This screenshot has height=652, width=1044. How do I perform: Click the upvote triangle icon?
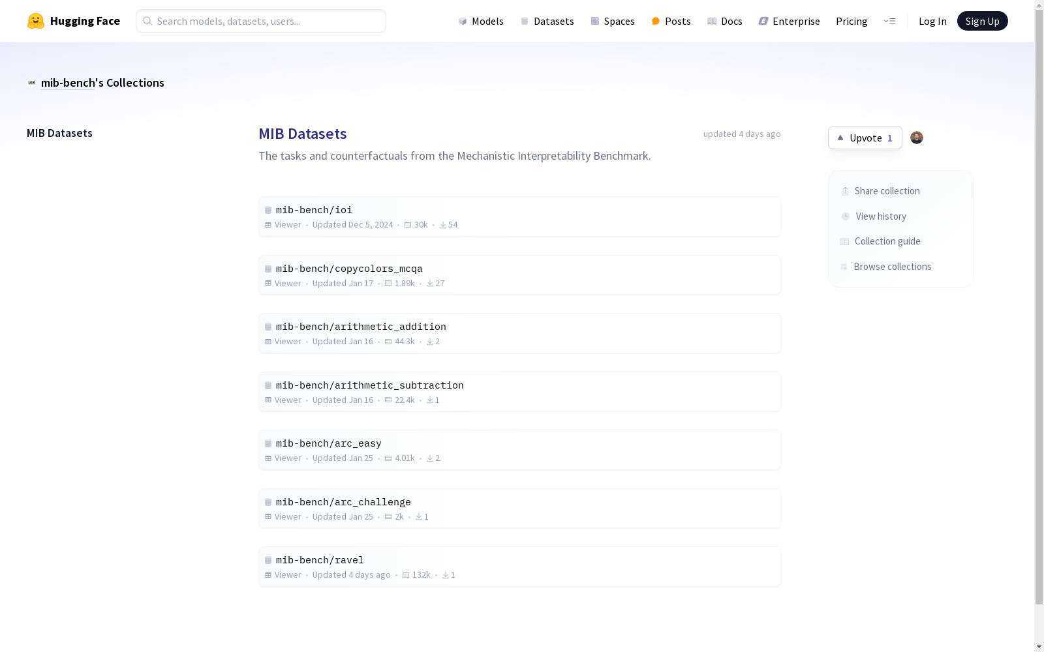tap(840, 138)
